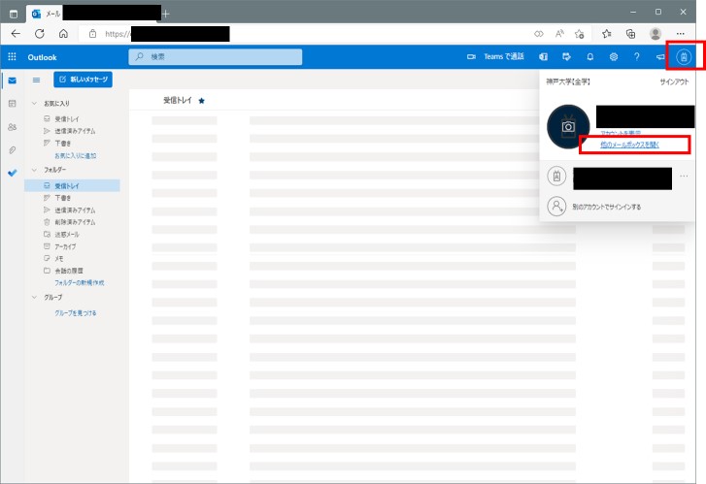Open the 削除済みアイテム folder
This screenshot has height=484, width=706.
point(75,222)
